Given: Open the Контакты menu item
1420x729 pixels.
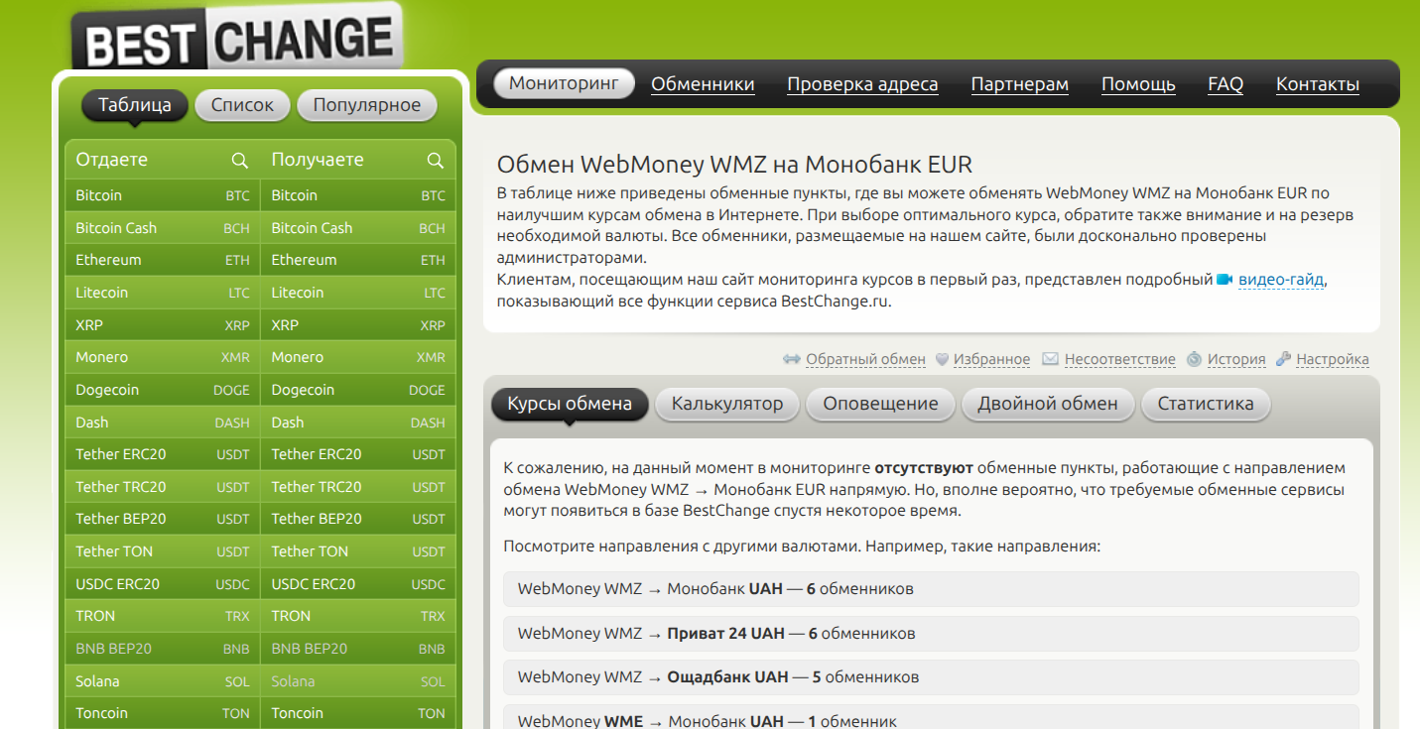Looking at the screenshot, I should [1318, 84].
